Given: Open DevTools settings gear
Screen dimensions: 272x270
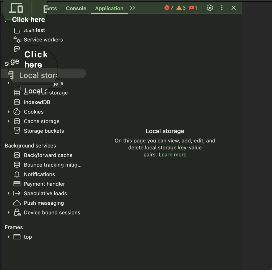Looking at the screenshot, I should pos(210,8).
